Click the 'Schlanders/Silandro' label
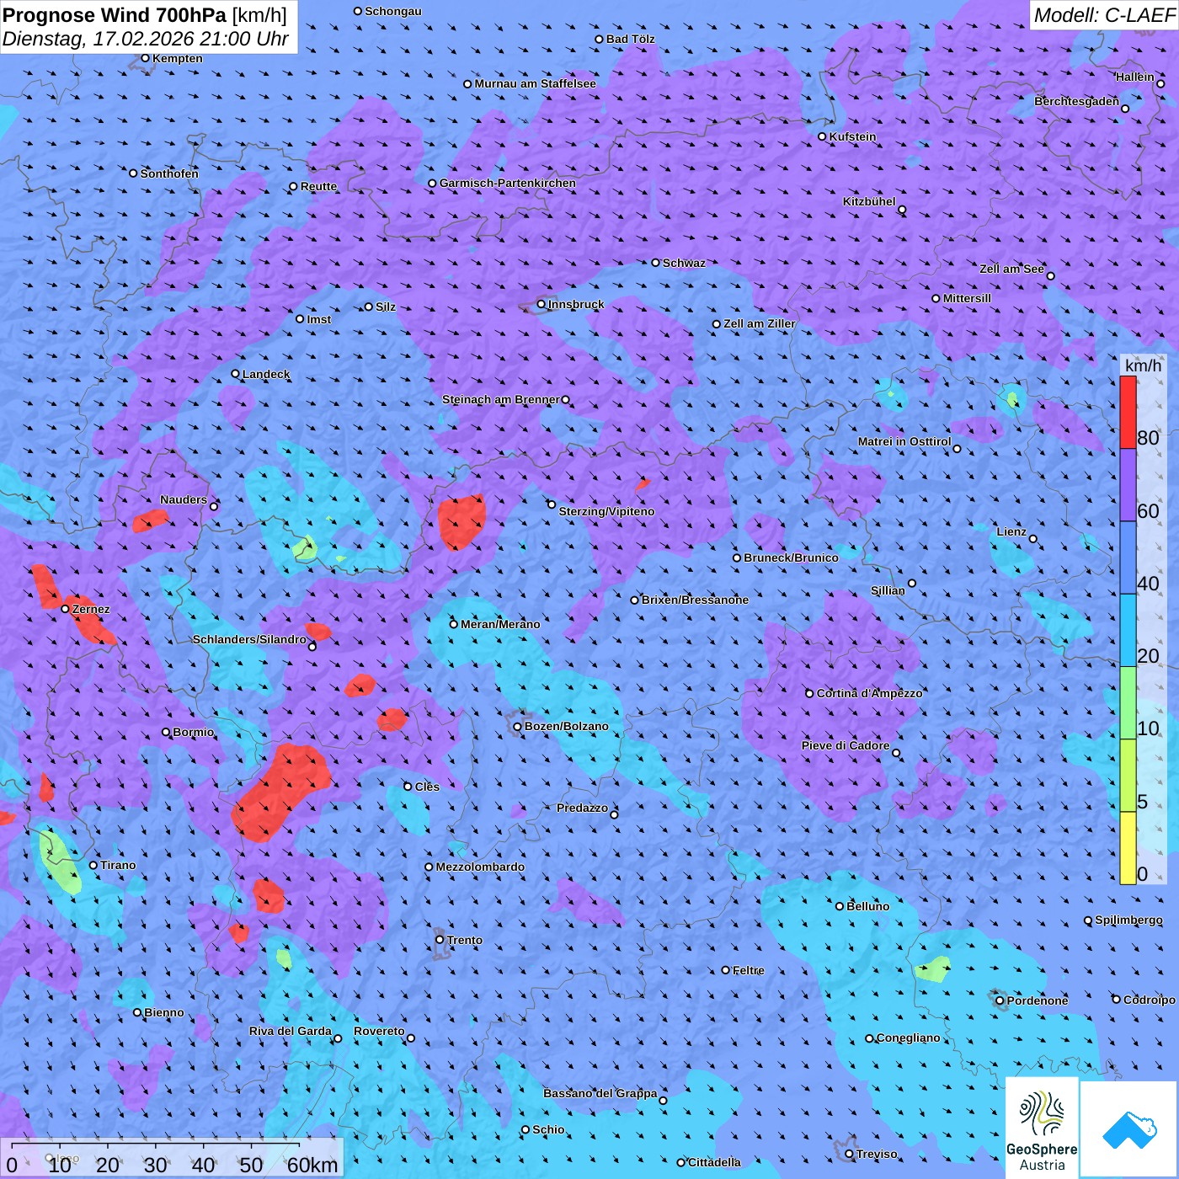 tap(249, 639)
